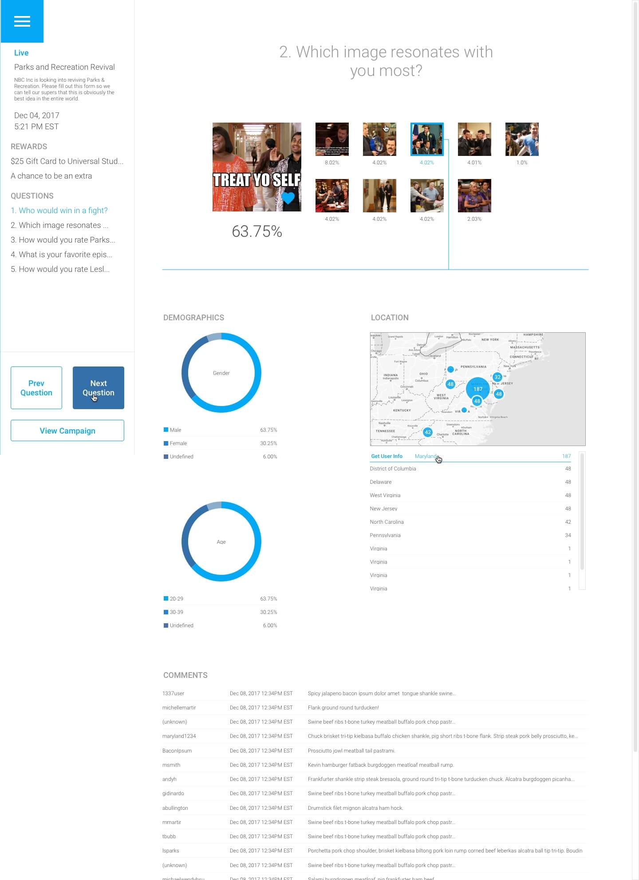Open question 3 How would you rate Parks
This screenshot has width=639, height=880.
click(63, 240)
